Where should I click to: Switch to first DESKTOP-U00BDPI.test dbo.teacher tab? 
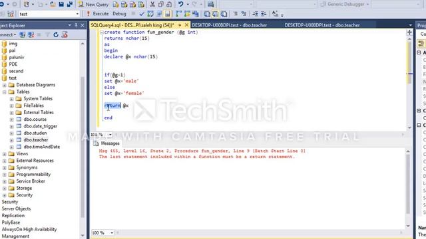tap(229, 25)
